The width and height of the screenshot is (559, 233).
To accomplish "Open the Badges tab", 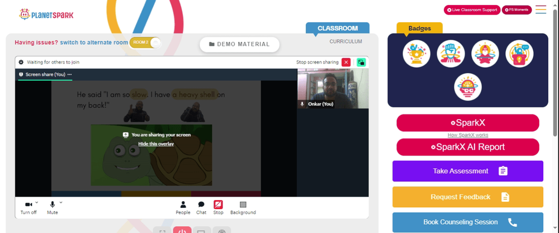I will [420, 28].
